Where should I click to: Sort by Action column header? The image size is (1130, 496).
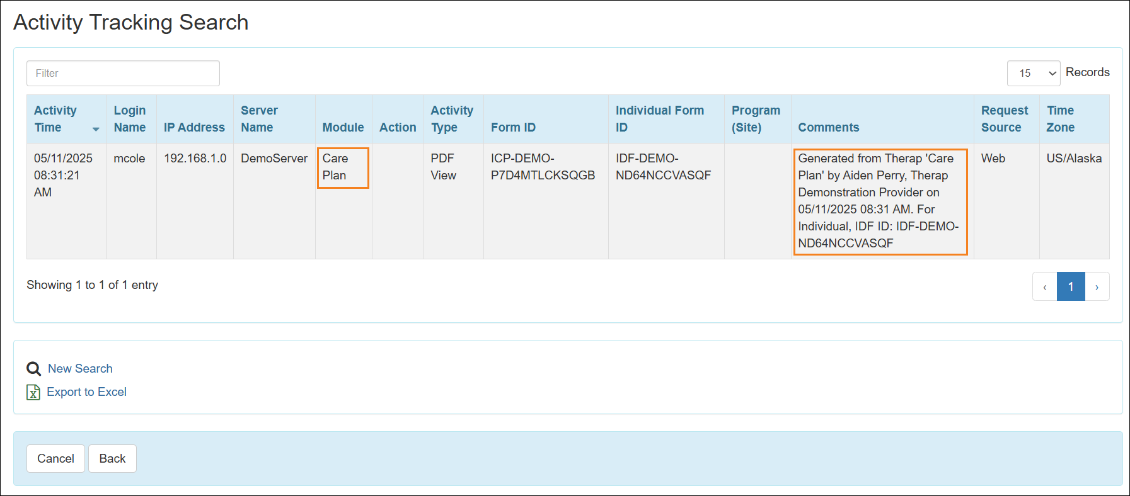coord(398,119)
